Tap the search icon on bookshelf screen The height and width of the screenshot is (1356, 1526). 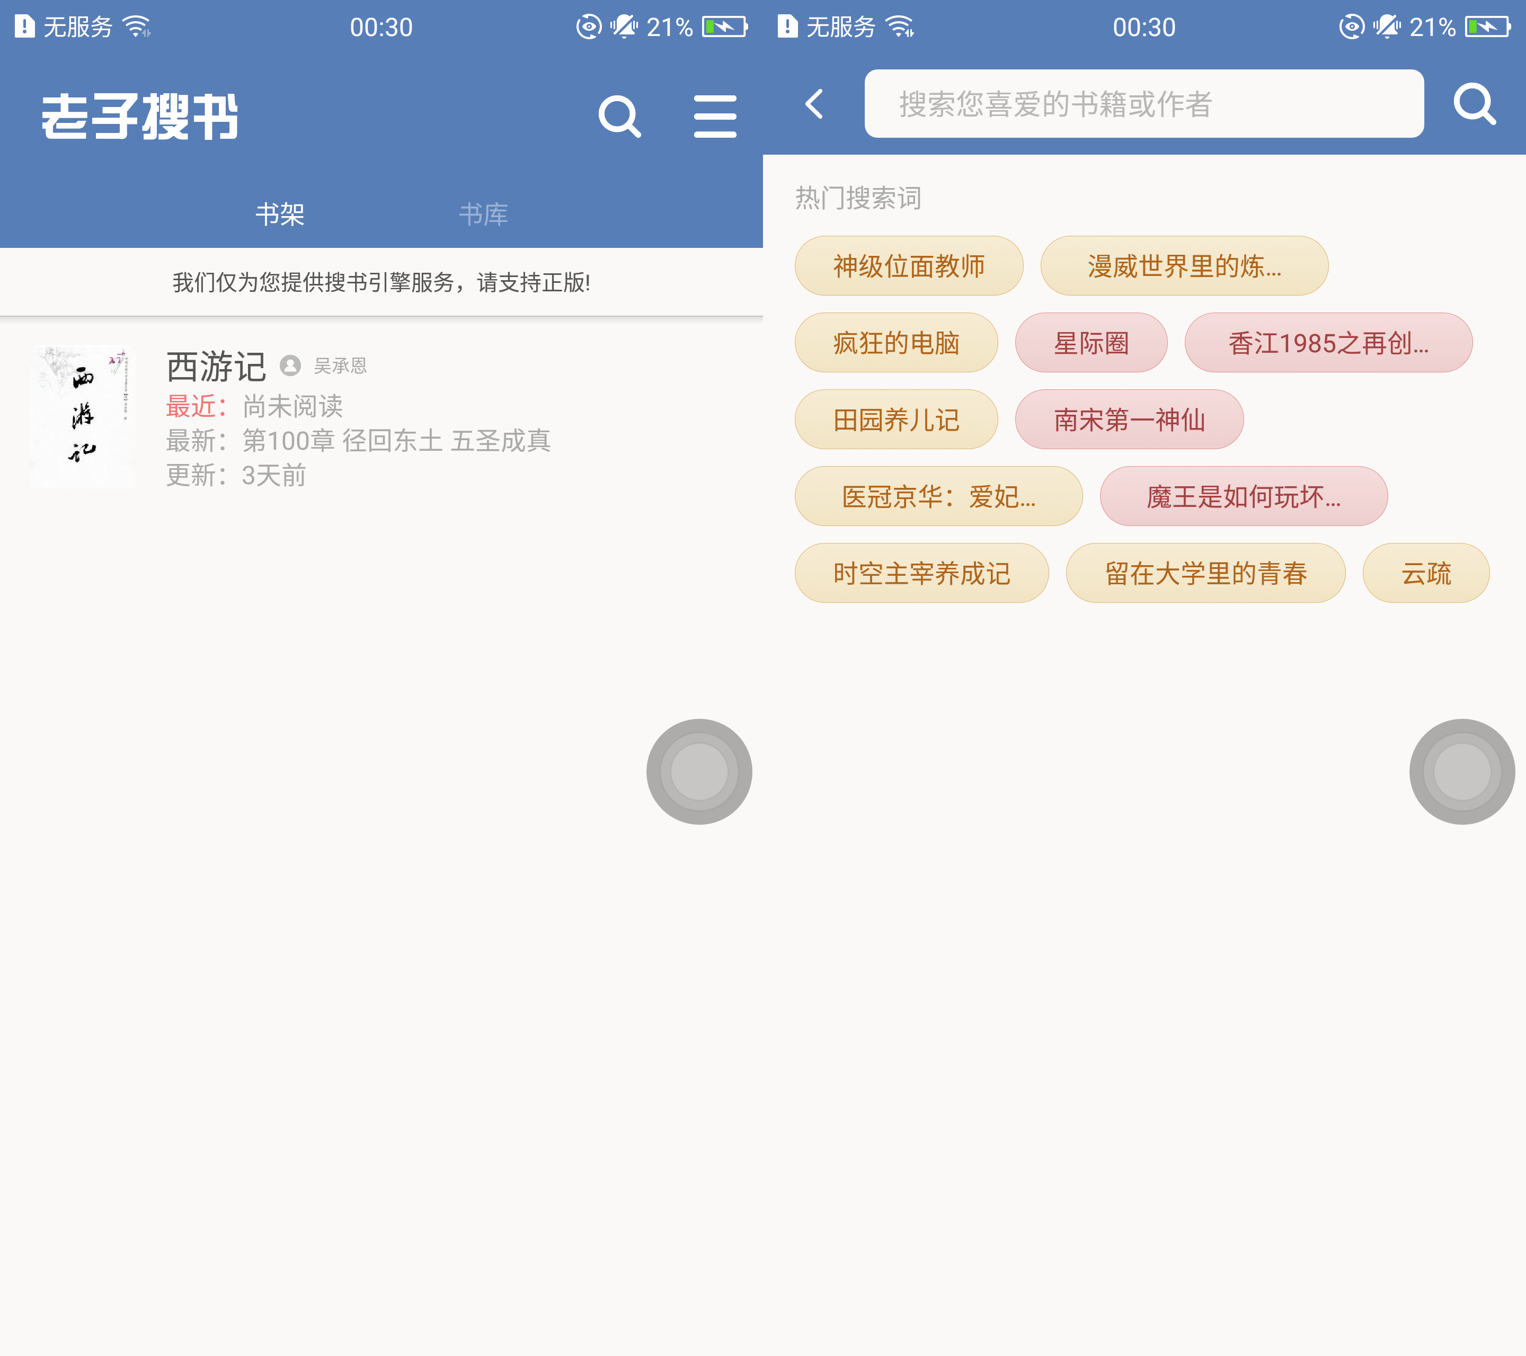pyautogui.click(x=619, y=117)
